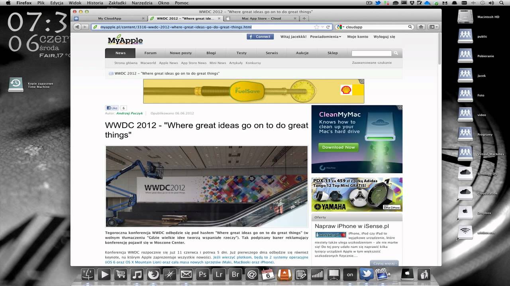Open the Trash in the dock

click(424, 274)
